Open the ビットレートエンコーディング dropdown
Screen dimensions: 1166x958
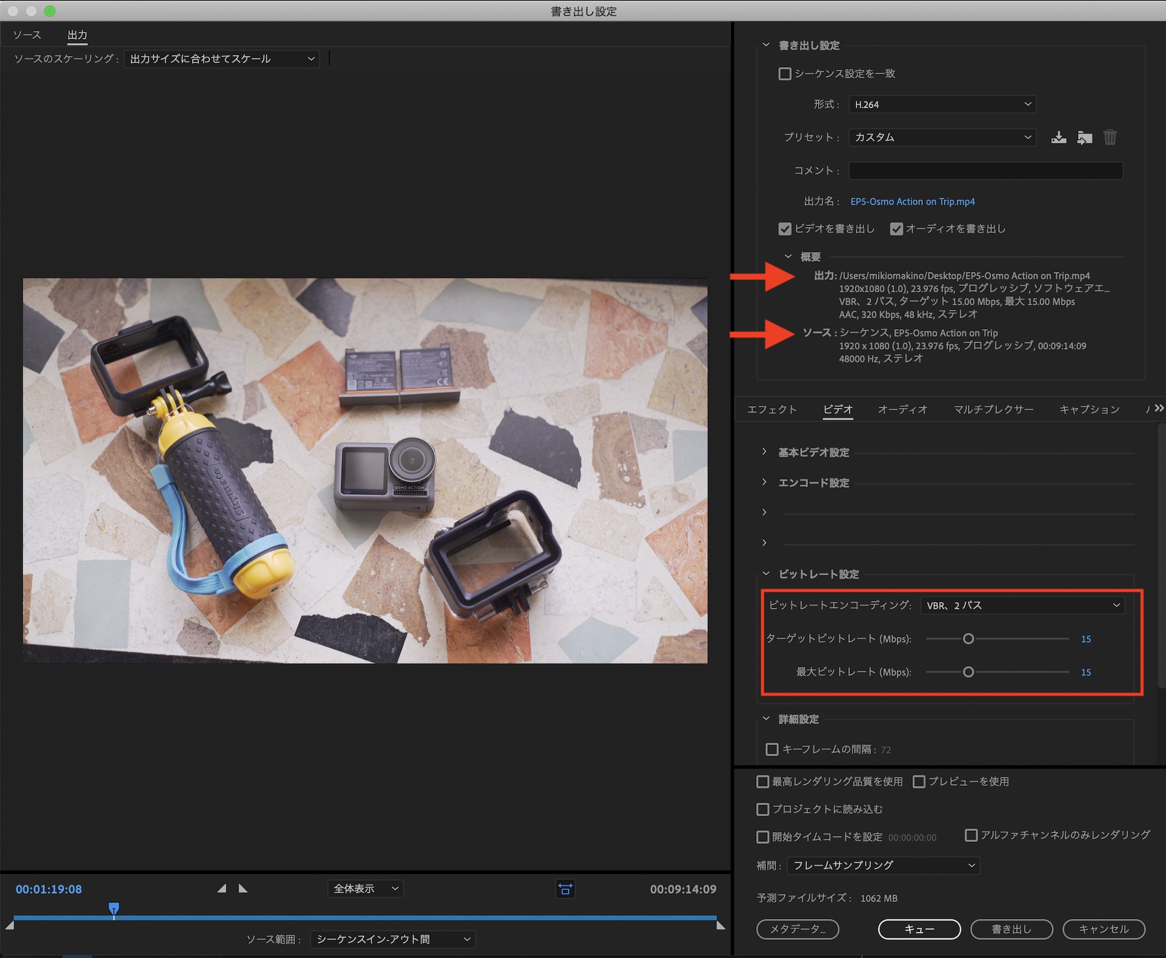pyautogui.click(x=1023, y=606)
